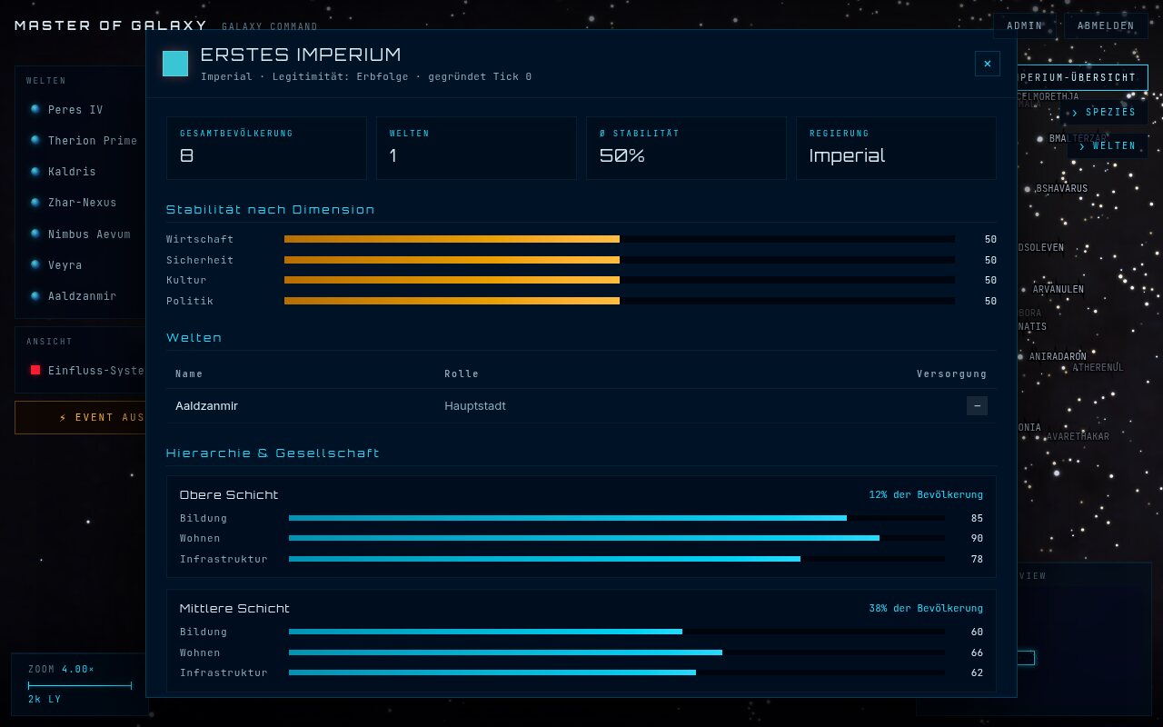This screenshot has height=727, width=1163.
Task: Click the Gesamtbevölkerung stat card
Action: tap(266, 147)
